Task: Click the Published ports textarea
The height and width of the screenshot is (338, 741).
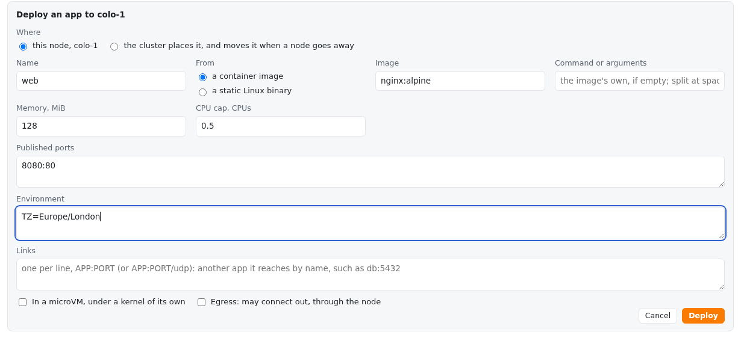Action: (370, 171)
